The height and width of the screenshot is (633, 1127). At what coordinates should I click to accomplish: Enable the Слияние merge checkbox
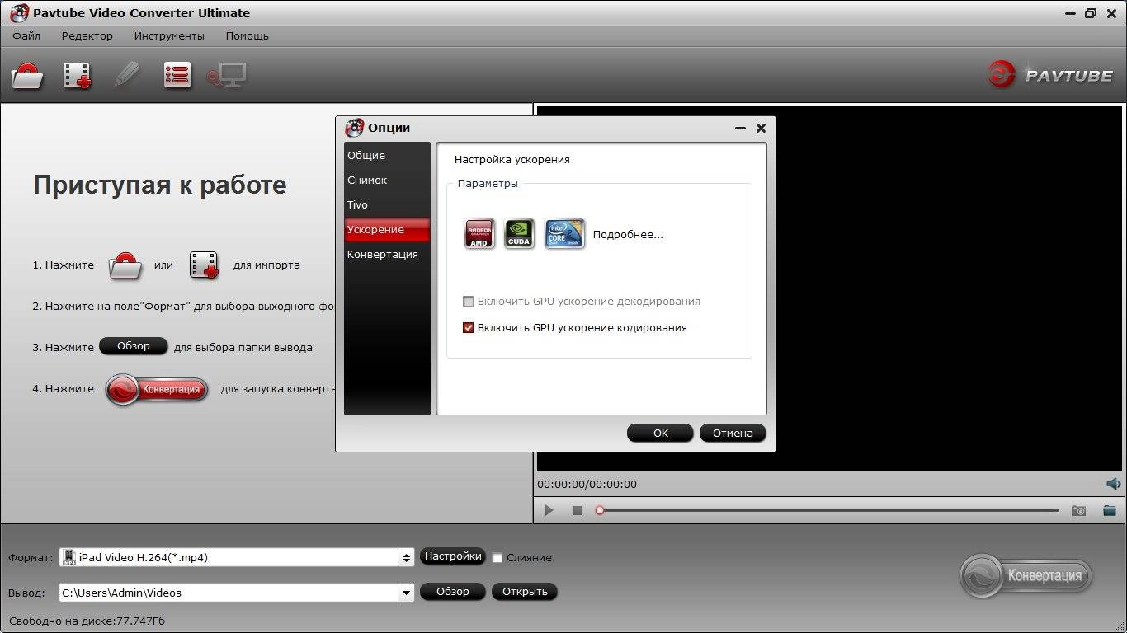[497, 558]
